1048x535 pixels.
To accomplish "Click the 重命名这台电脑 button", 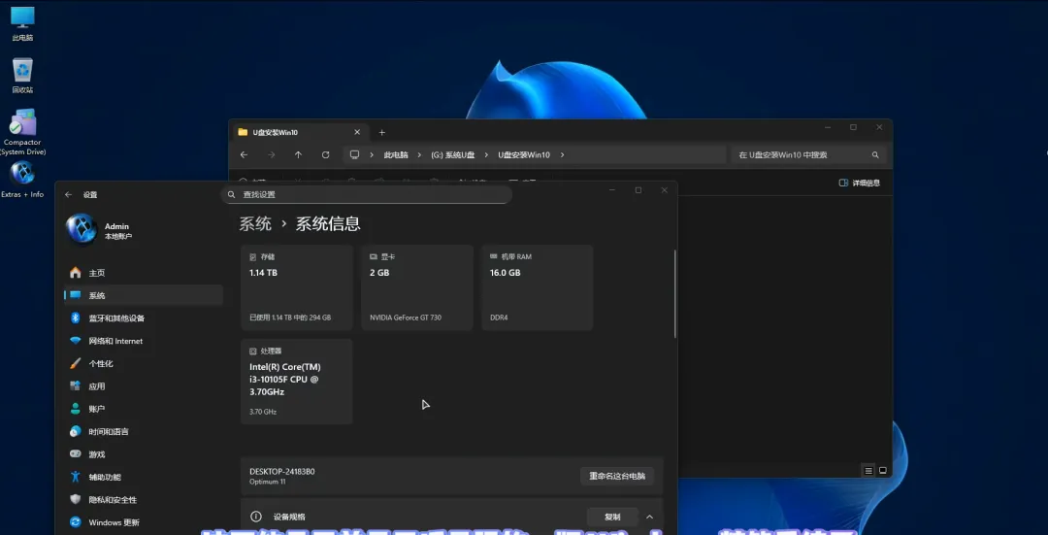I will [617, 476].
